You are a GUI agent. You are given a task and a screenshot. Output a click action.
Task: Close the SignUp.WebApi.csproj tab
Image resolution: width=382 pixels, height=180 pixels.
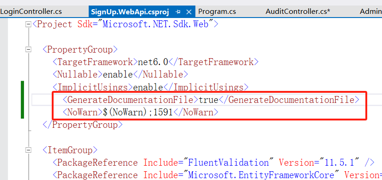coord(189,12)
